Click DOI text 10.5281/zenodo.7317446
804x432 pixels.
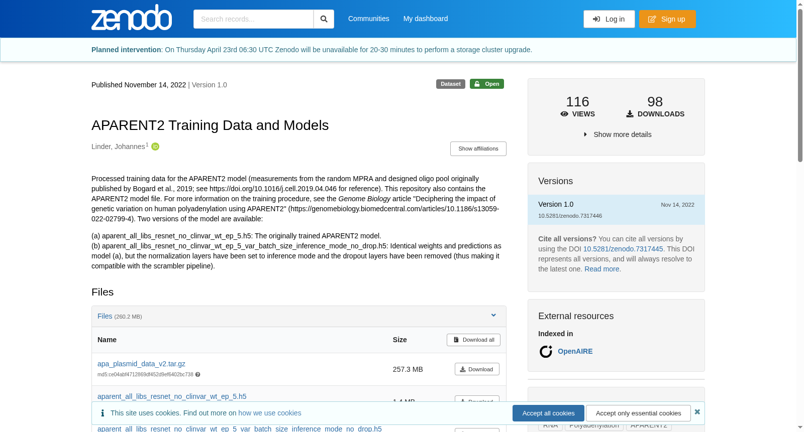click(x=570, y=216)
